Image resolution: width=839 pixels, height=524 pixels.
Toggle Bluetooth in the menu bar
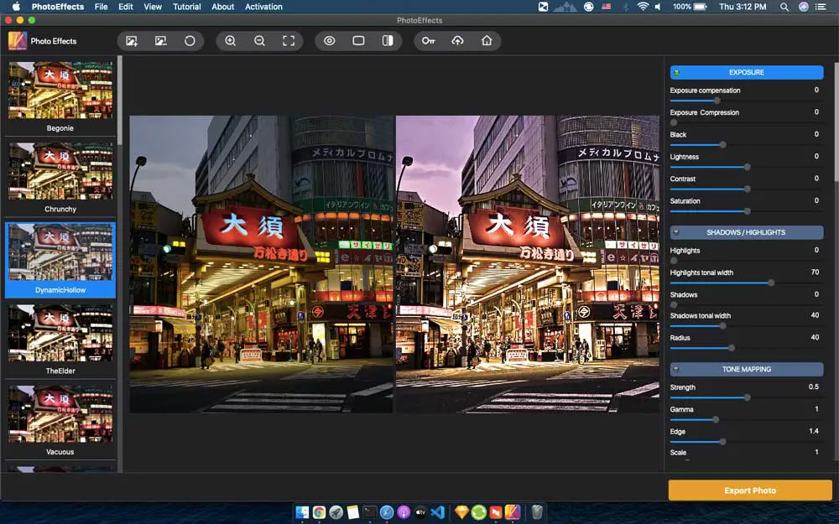pos(627,6)
